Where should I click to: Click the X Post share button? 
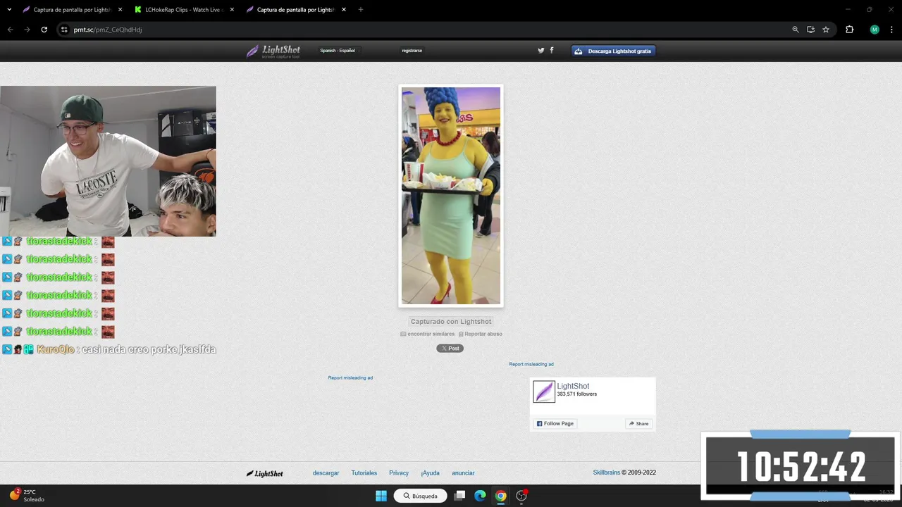tap(450, 348)
